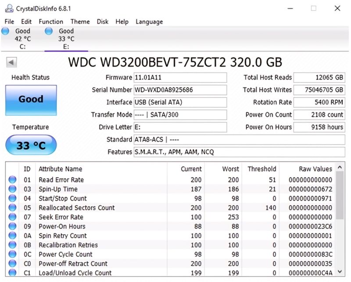
Task: Select the Serial Number field
Action: pyautogui.click(x=180, y=90)
